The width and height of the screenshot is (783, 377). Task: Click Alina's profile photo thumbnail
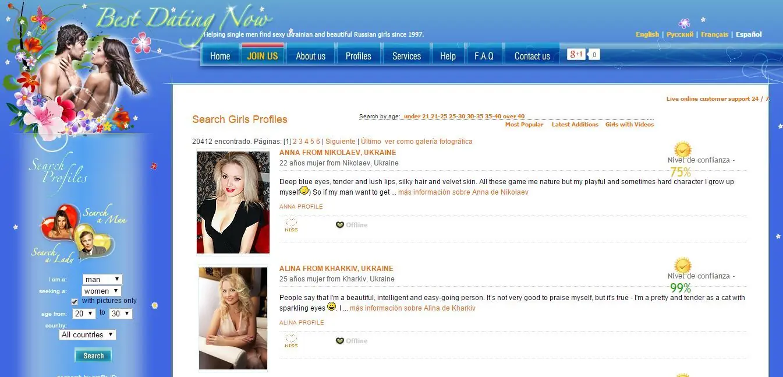pyautogui.click(x=233, y=318)
